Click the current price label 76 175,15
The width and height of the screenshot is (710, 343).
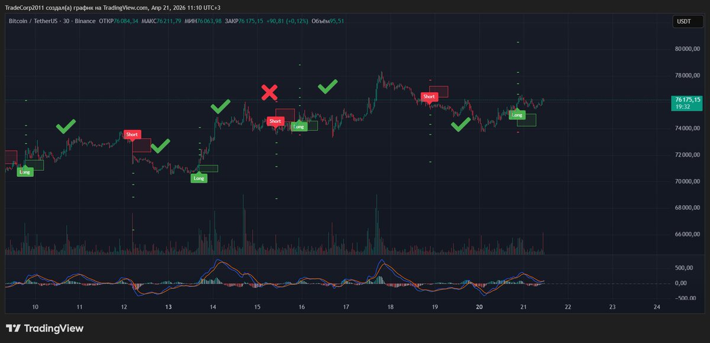pyautogui.click(x=688, y=99)
